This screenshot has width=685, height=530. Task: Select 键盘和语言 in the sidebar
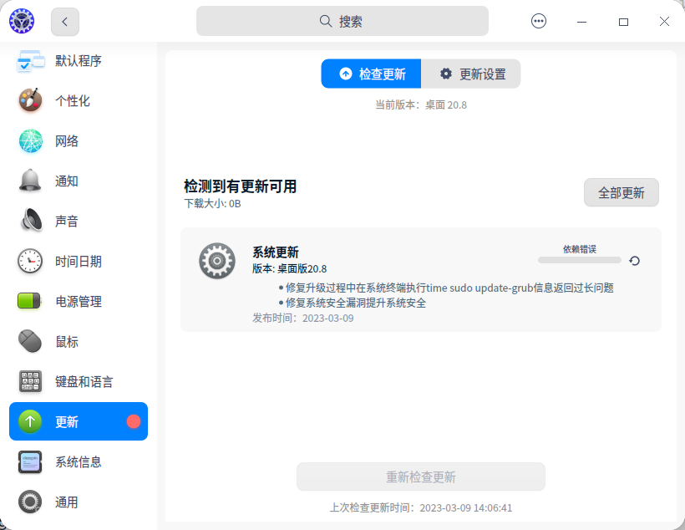[x=79, y=382]
